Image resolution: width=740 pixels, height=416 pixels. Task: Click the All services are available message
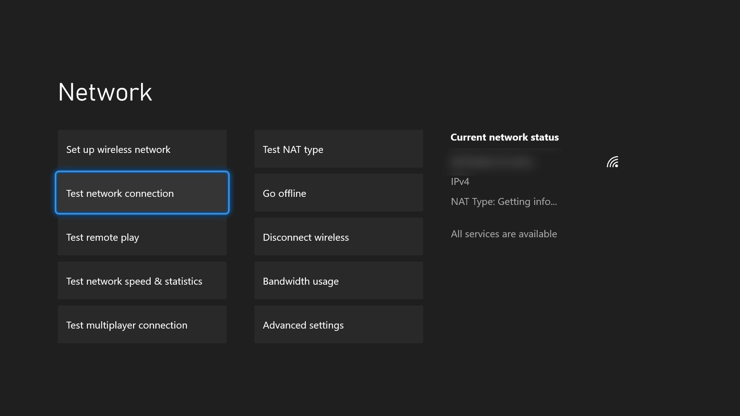pos(504,234)
